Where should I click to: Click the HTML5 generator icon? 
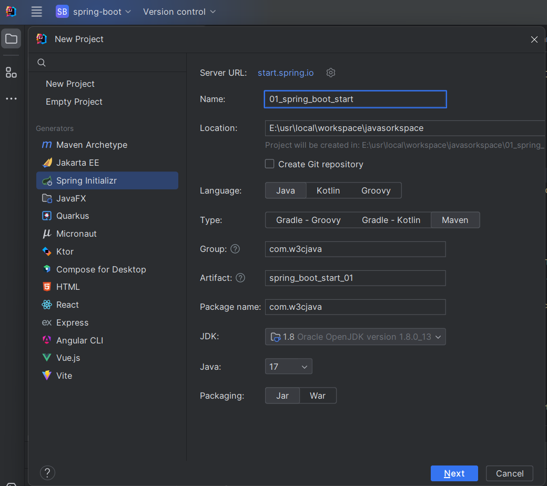tap(47, 287)
